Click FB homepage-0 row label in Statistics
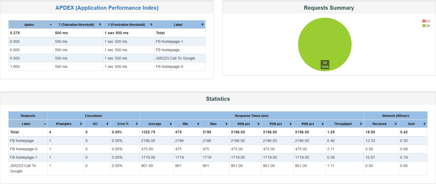This screenshot has width=436, height=184. point(24,149)
